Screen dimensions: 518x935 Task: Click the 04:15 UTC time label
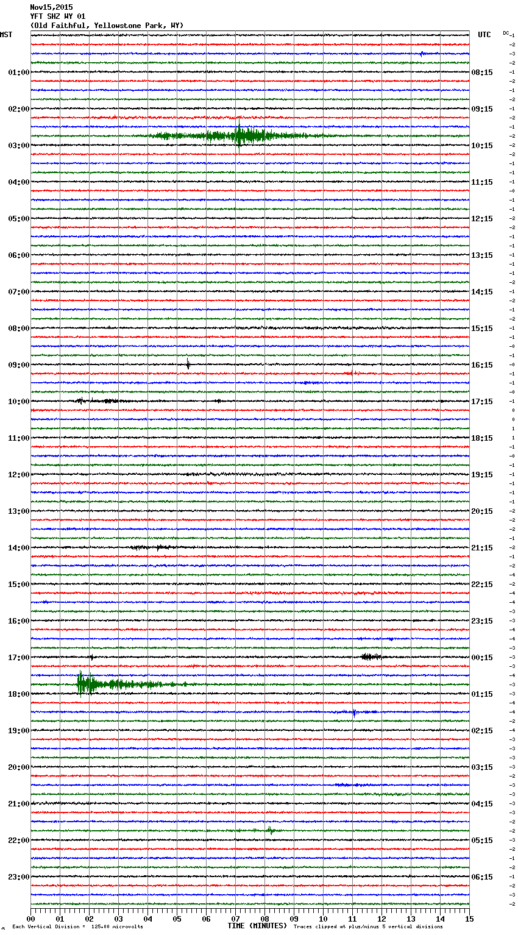pyautogui.click(x=482, y=804)
